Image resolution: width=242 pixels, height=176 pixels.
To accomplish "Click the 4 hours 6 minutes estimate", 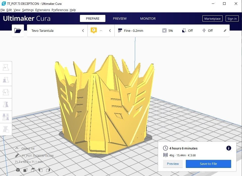I will tap(183, 148).
